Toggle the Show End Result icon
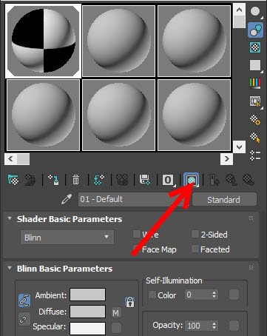Screen dimensions: 267x336 214,180
